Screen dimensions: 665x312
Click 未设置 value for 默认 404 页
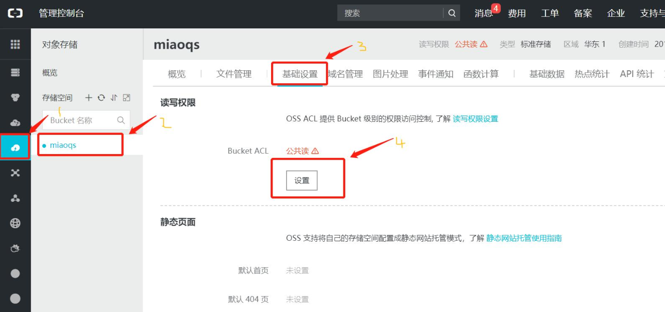point(298,299)
